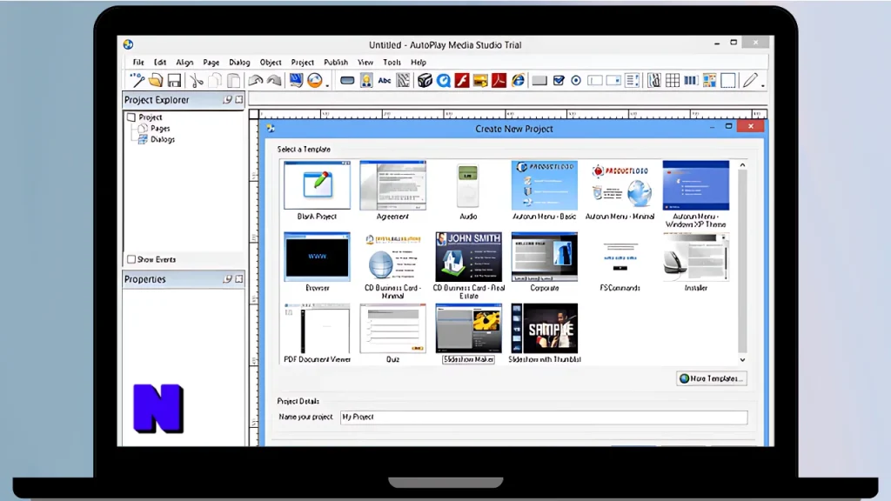Select the Button object tool

347,81
